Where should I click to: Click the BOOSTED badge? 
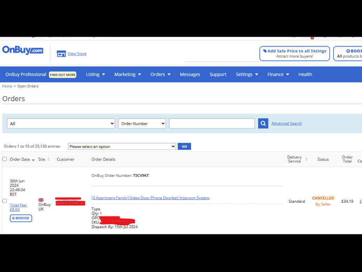point(21,218)
